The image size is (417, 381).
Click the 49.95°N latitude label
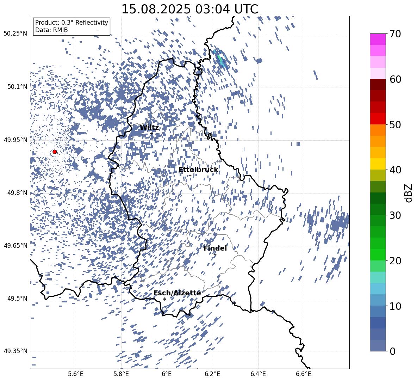tap(16, 140)
